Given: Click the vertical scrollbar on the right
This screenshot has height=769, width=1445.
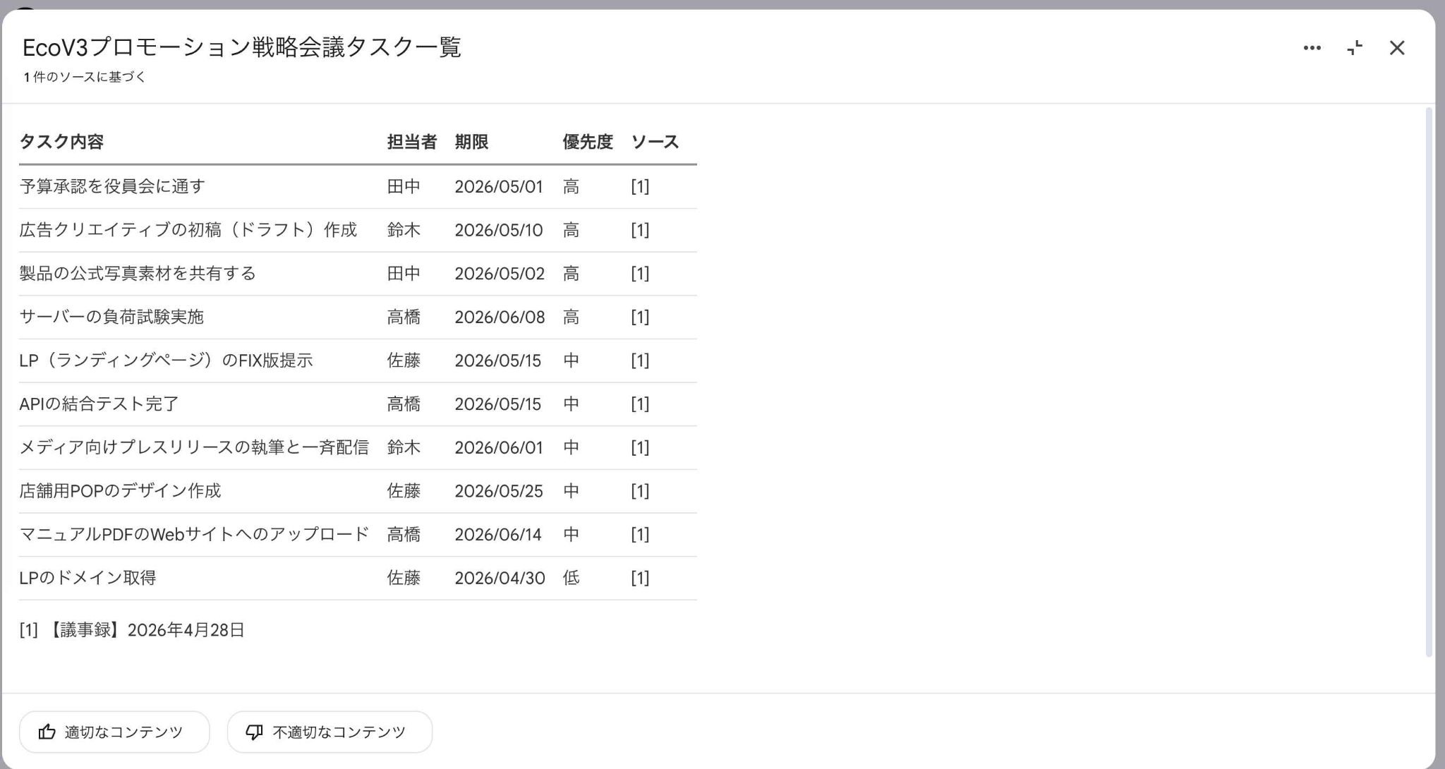Looking at the screenshot, I should [1429, 382].
